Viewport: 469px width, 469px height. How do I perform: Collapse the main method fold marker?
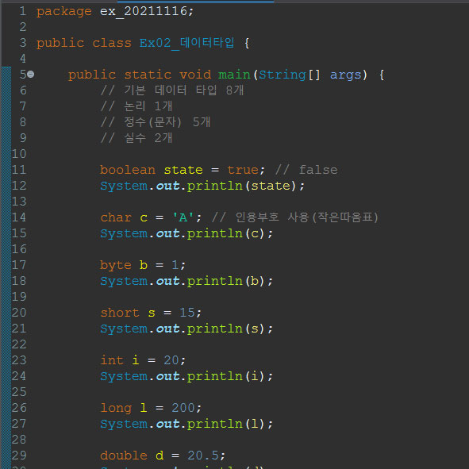[31, 74]
